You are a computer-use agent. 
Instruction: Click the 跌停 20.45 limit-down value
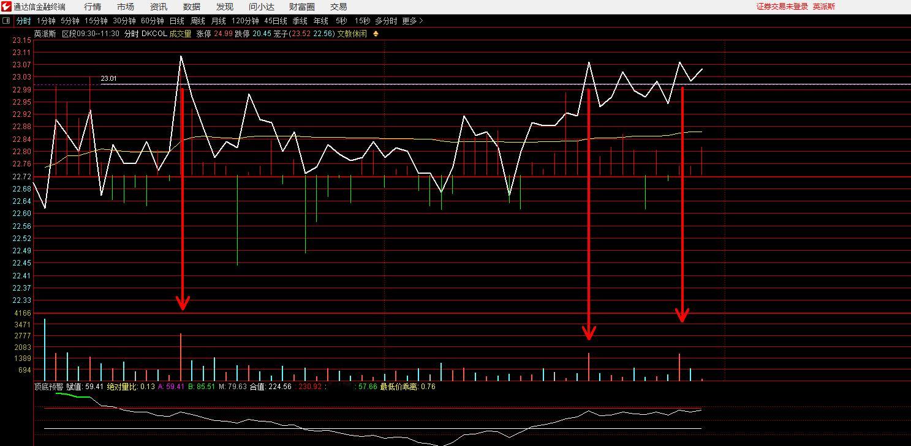pos(253,34)
